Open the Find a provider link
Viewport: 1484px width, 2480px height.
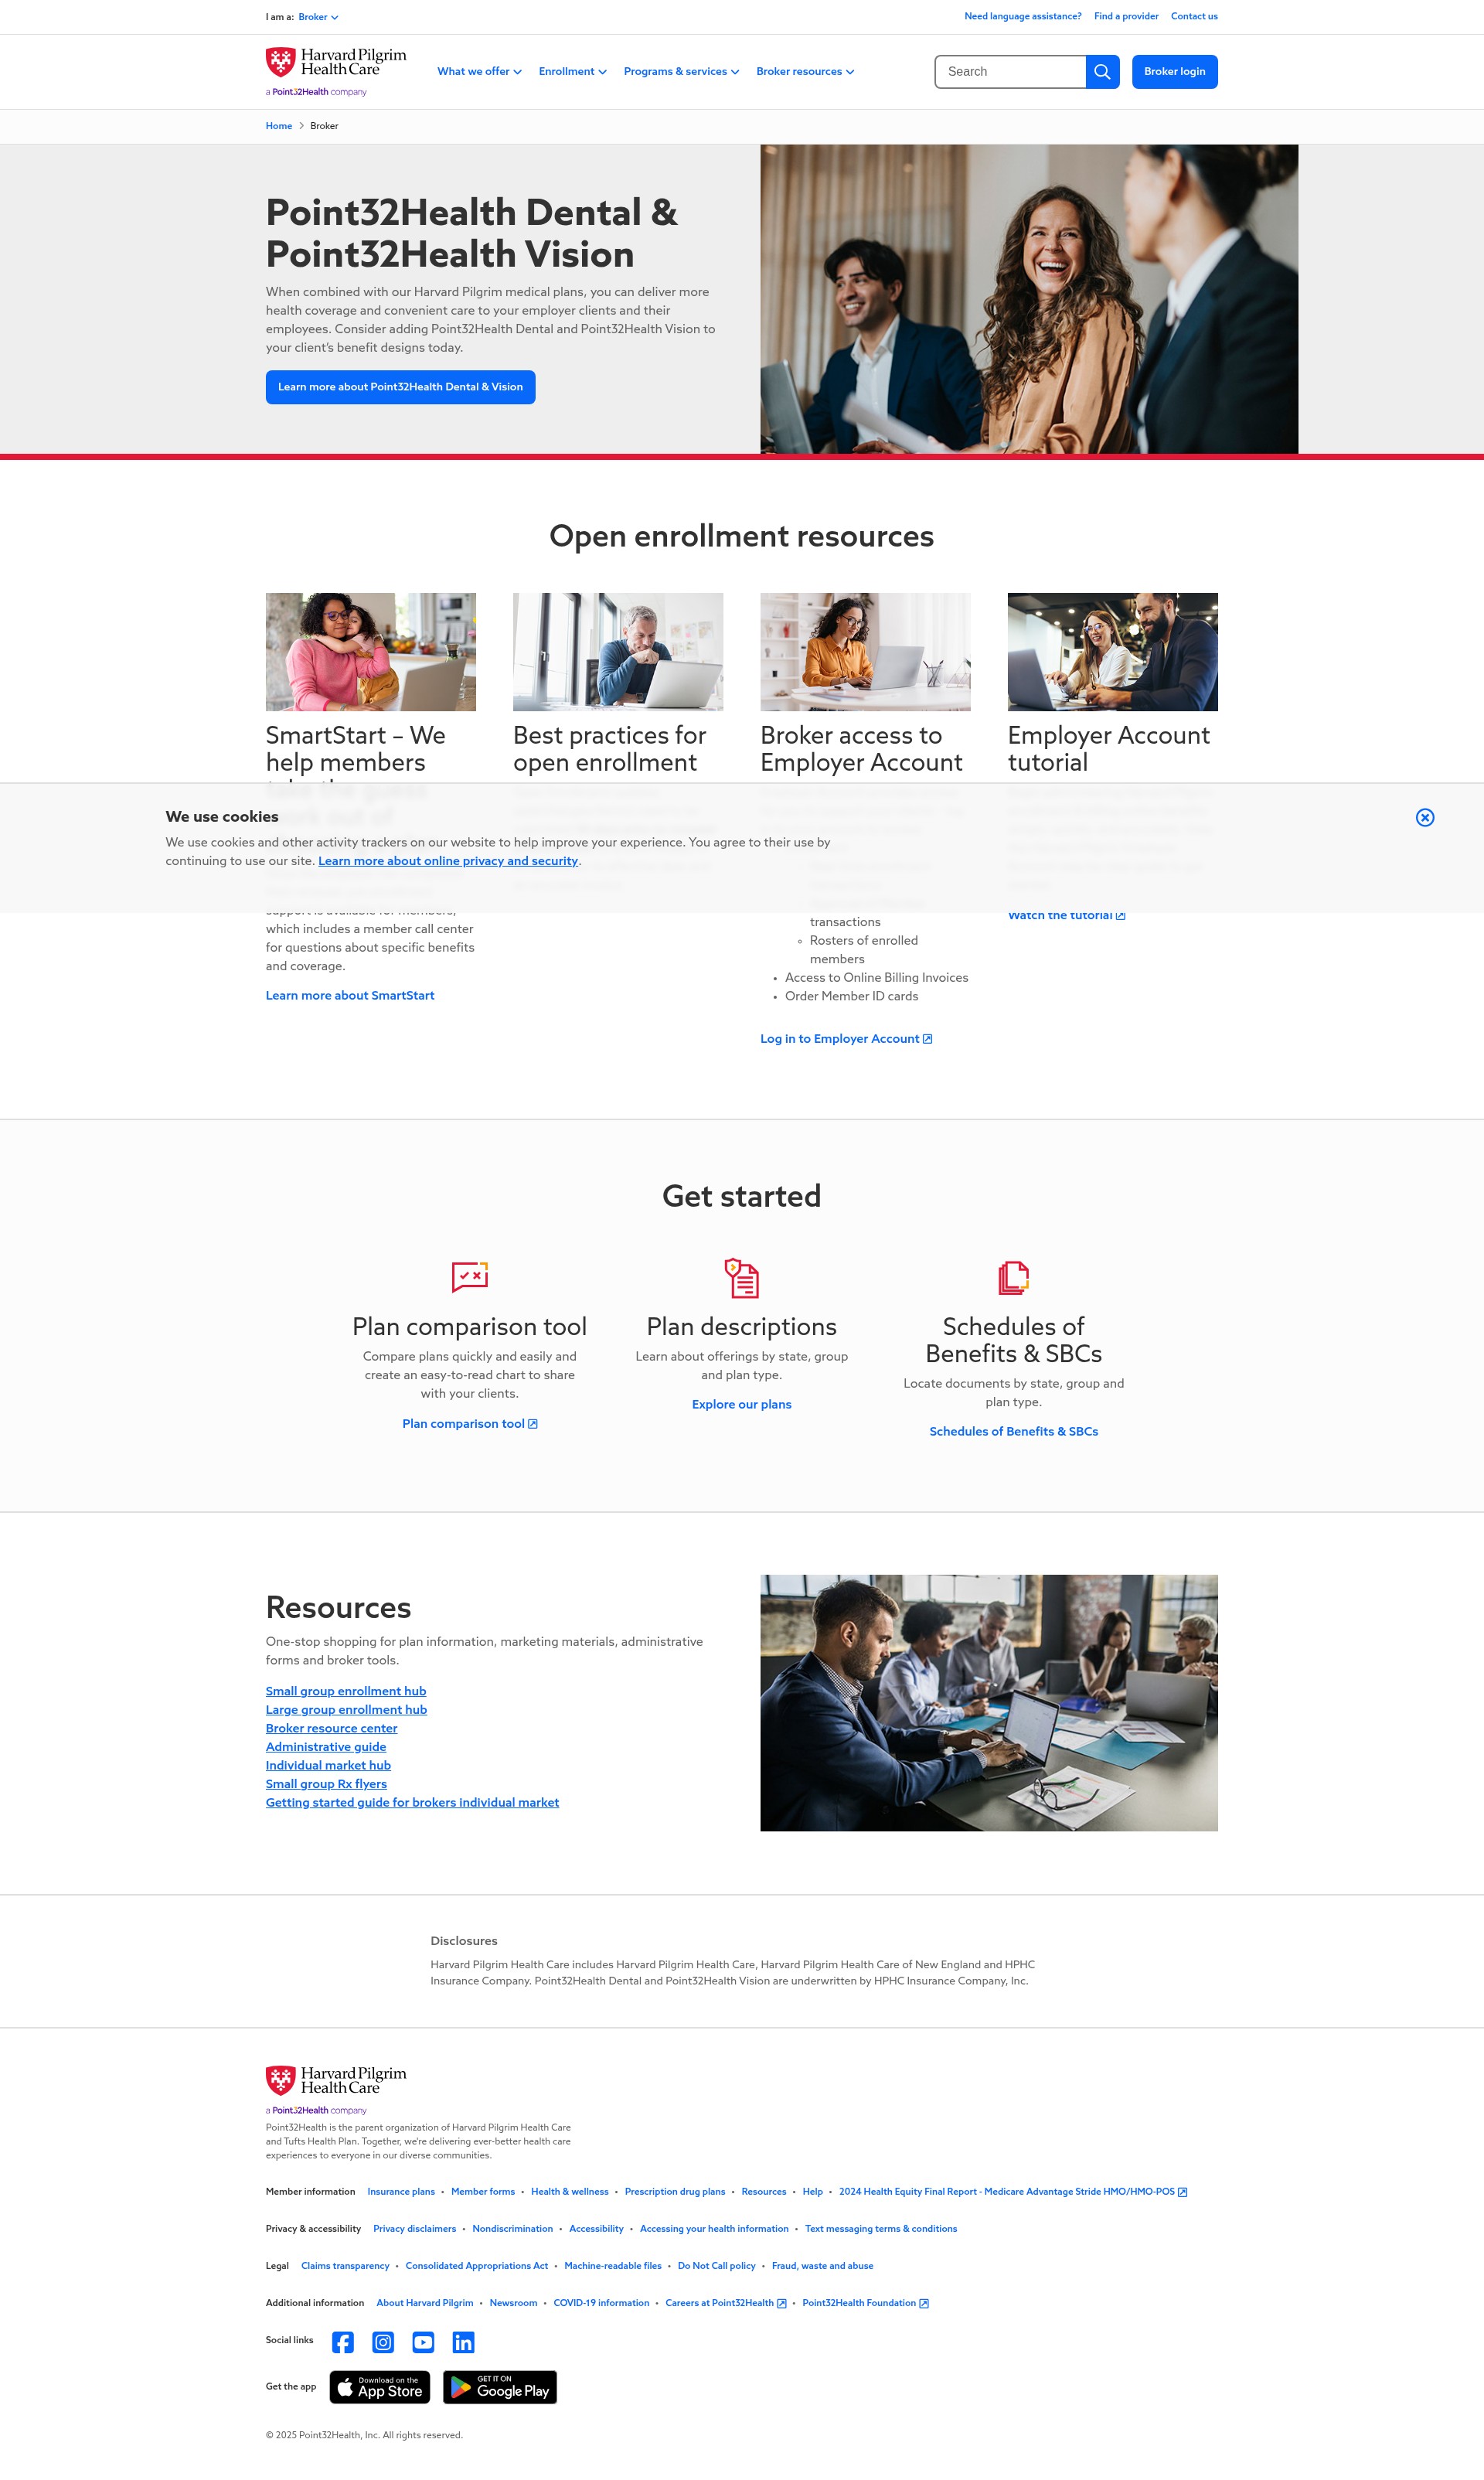[1126, 17]
